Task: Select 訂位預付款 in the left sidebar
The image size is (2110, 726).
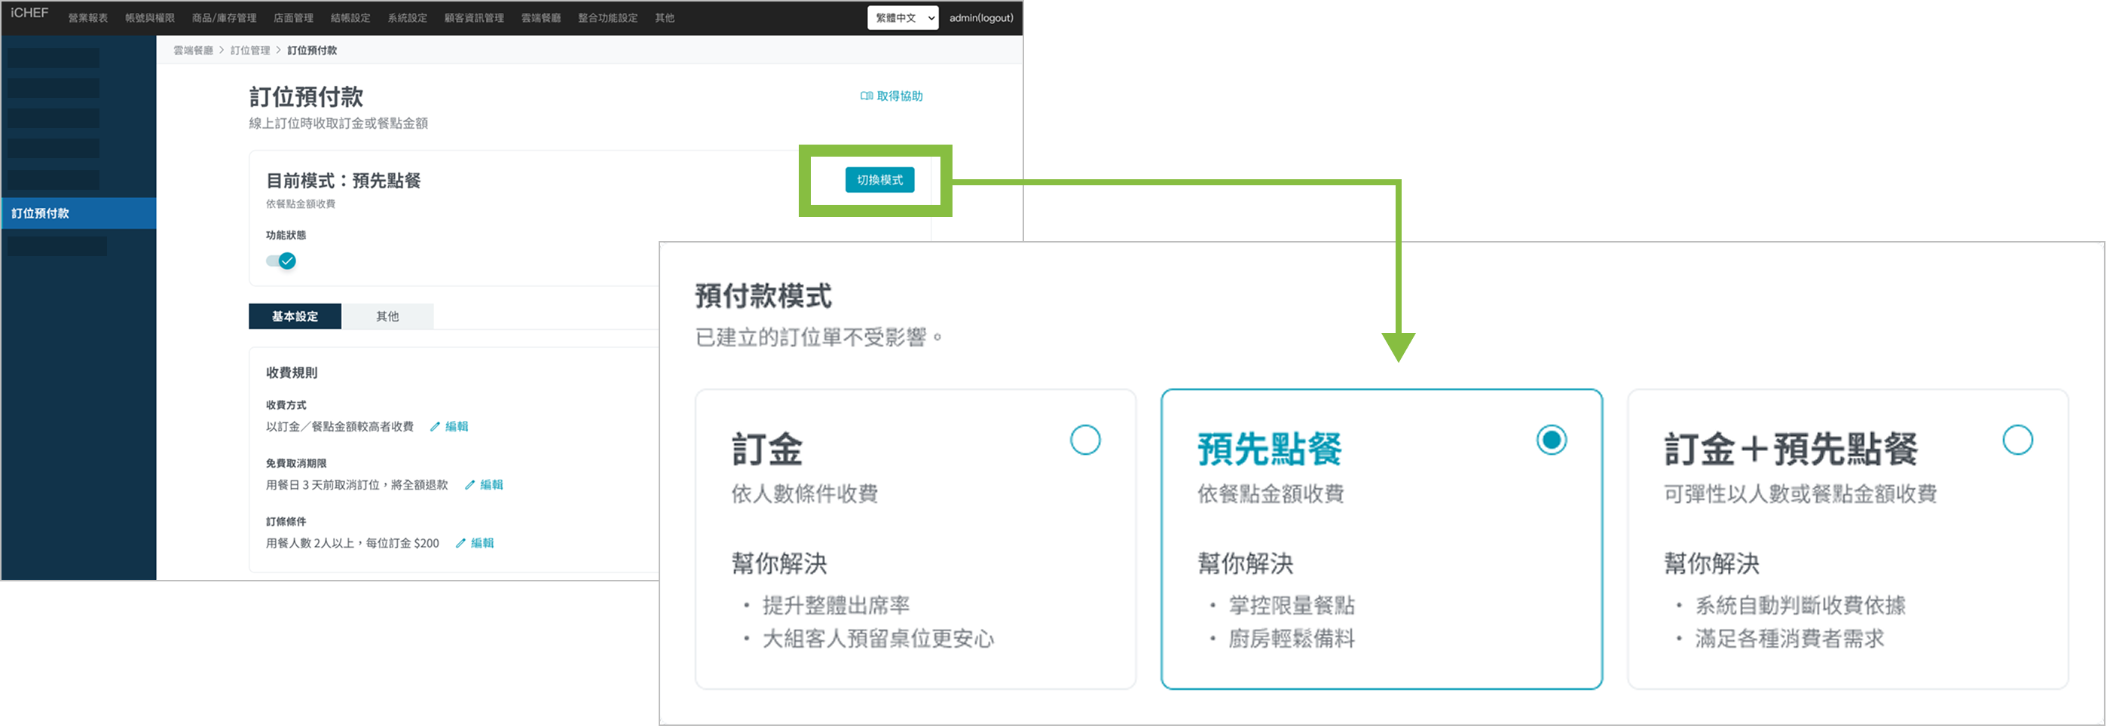Action: coord(41,214)
